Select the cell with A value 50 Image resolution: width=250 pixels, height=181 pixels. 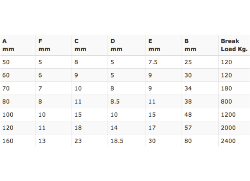coord(18,62)
